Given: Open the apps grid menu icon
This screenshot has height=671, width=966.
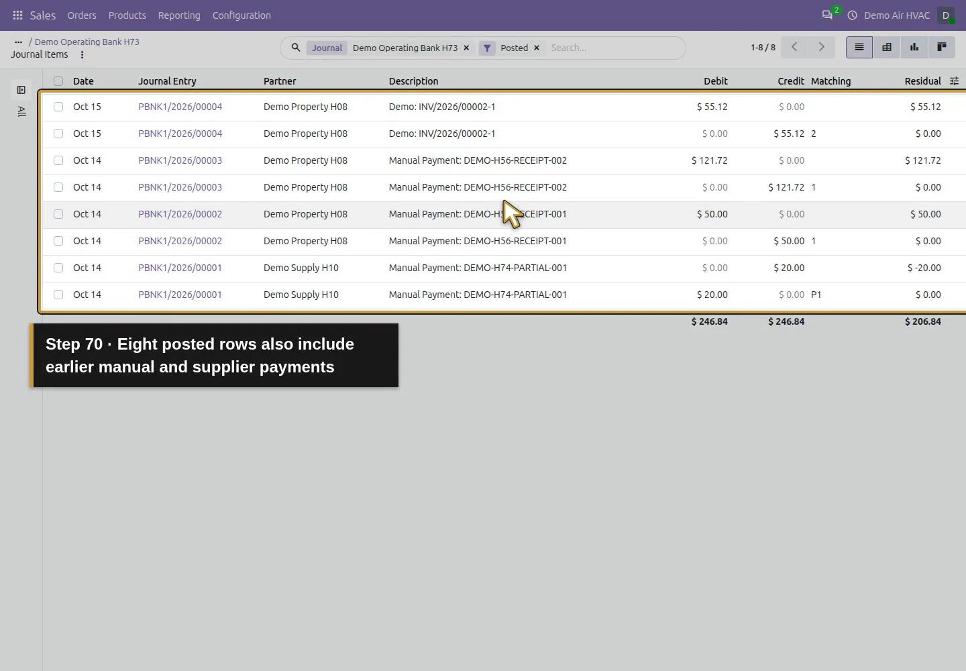Looking at the screenshot, I should tap(17, 15).
